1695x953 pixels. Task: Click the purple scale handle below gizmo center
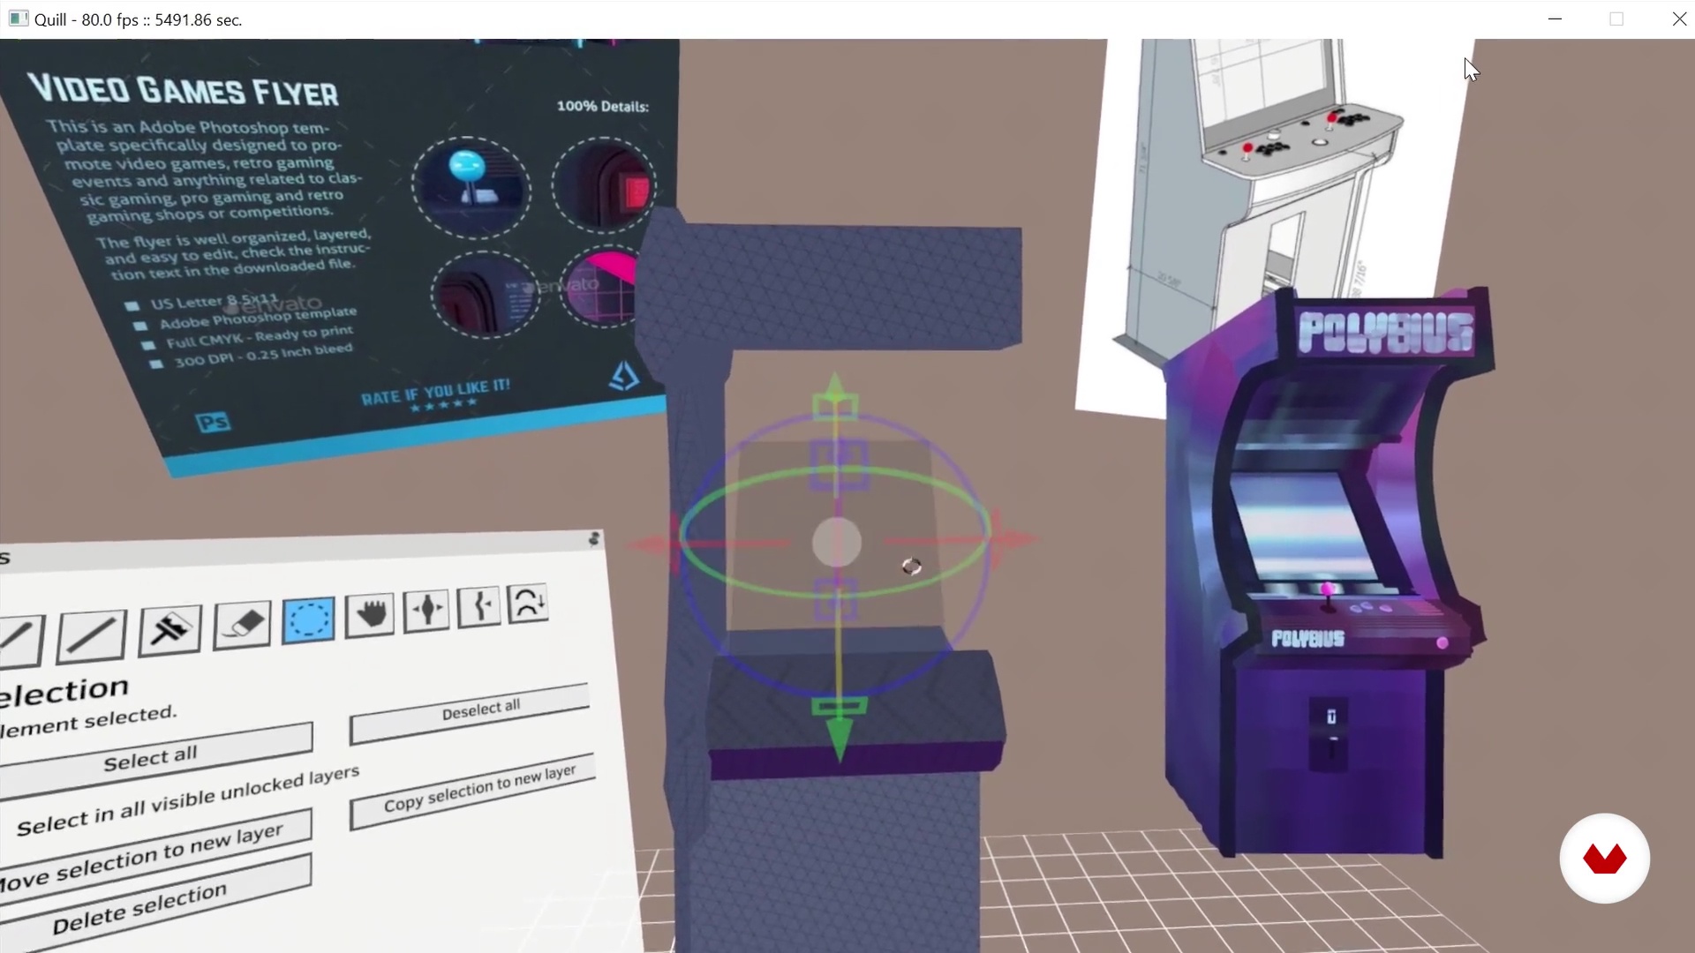[x=835, y=602]
